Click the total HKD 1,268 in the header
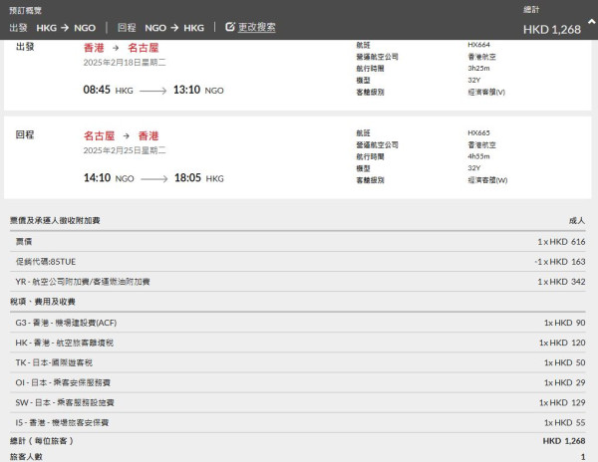The image size is (598, 462). 553,29
